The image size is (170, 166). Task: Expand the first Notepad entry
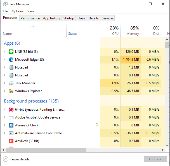[x=4, y=67]
